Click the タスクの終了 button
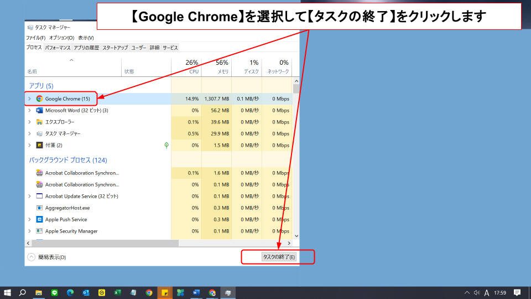The width and height of the screenshot is (531, 299). (279, 257)
